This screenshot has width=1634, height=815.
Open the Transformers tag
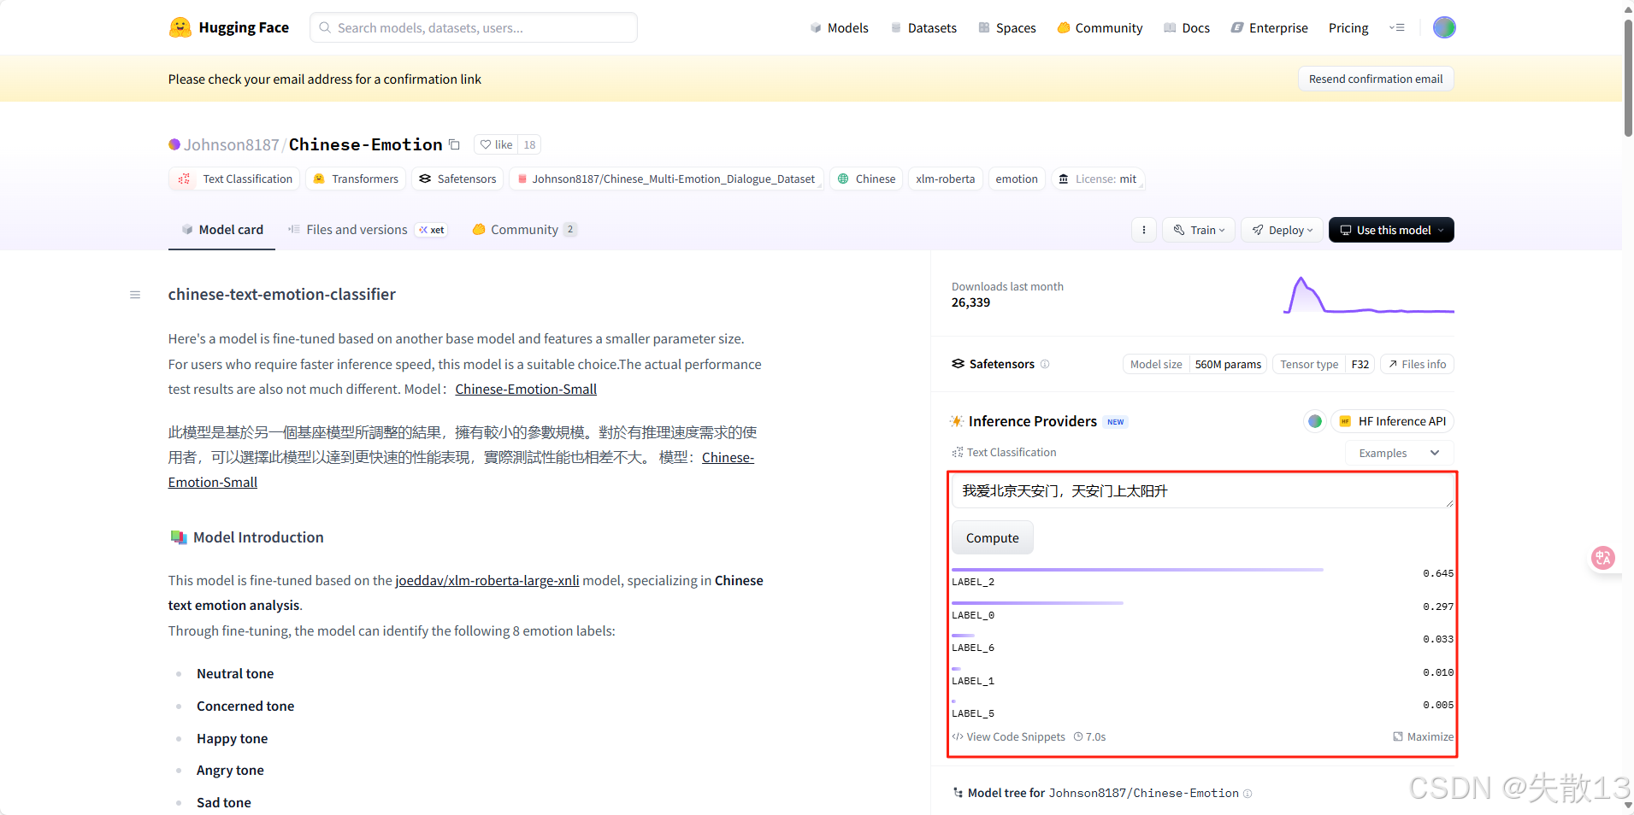coord(356,179)
